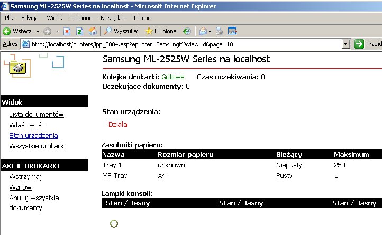This screenshot has width=382, height=235.
Task: Open the Widok menu
Action: (x=54, y=18)
